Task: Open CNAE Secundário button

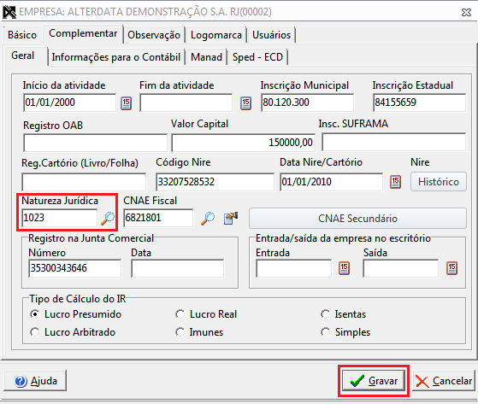Action: 357,219
